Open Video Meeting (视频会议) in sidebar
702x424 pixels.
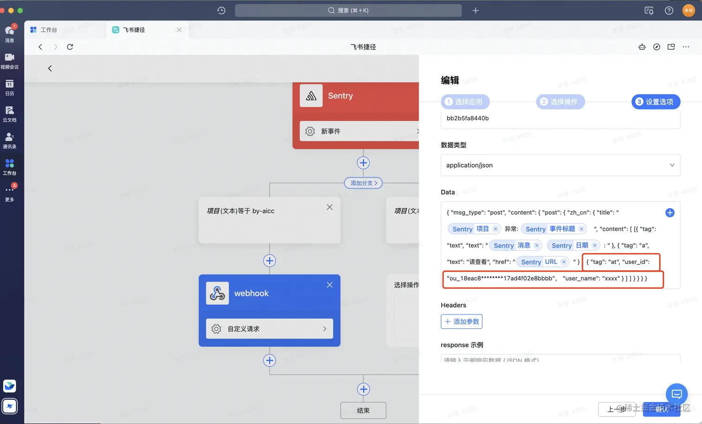pos(9,60)
